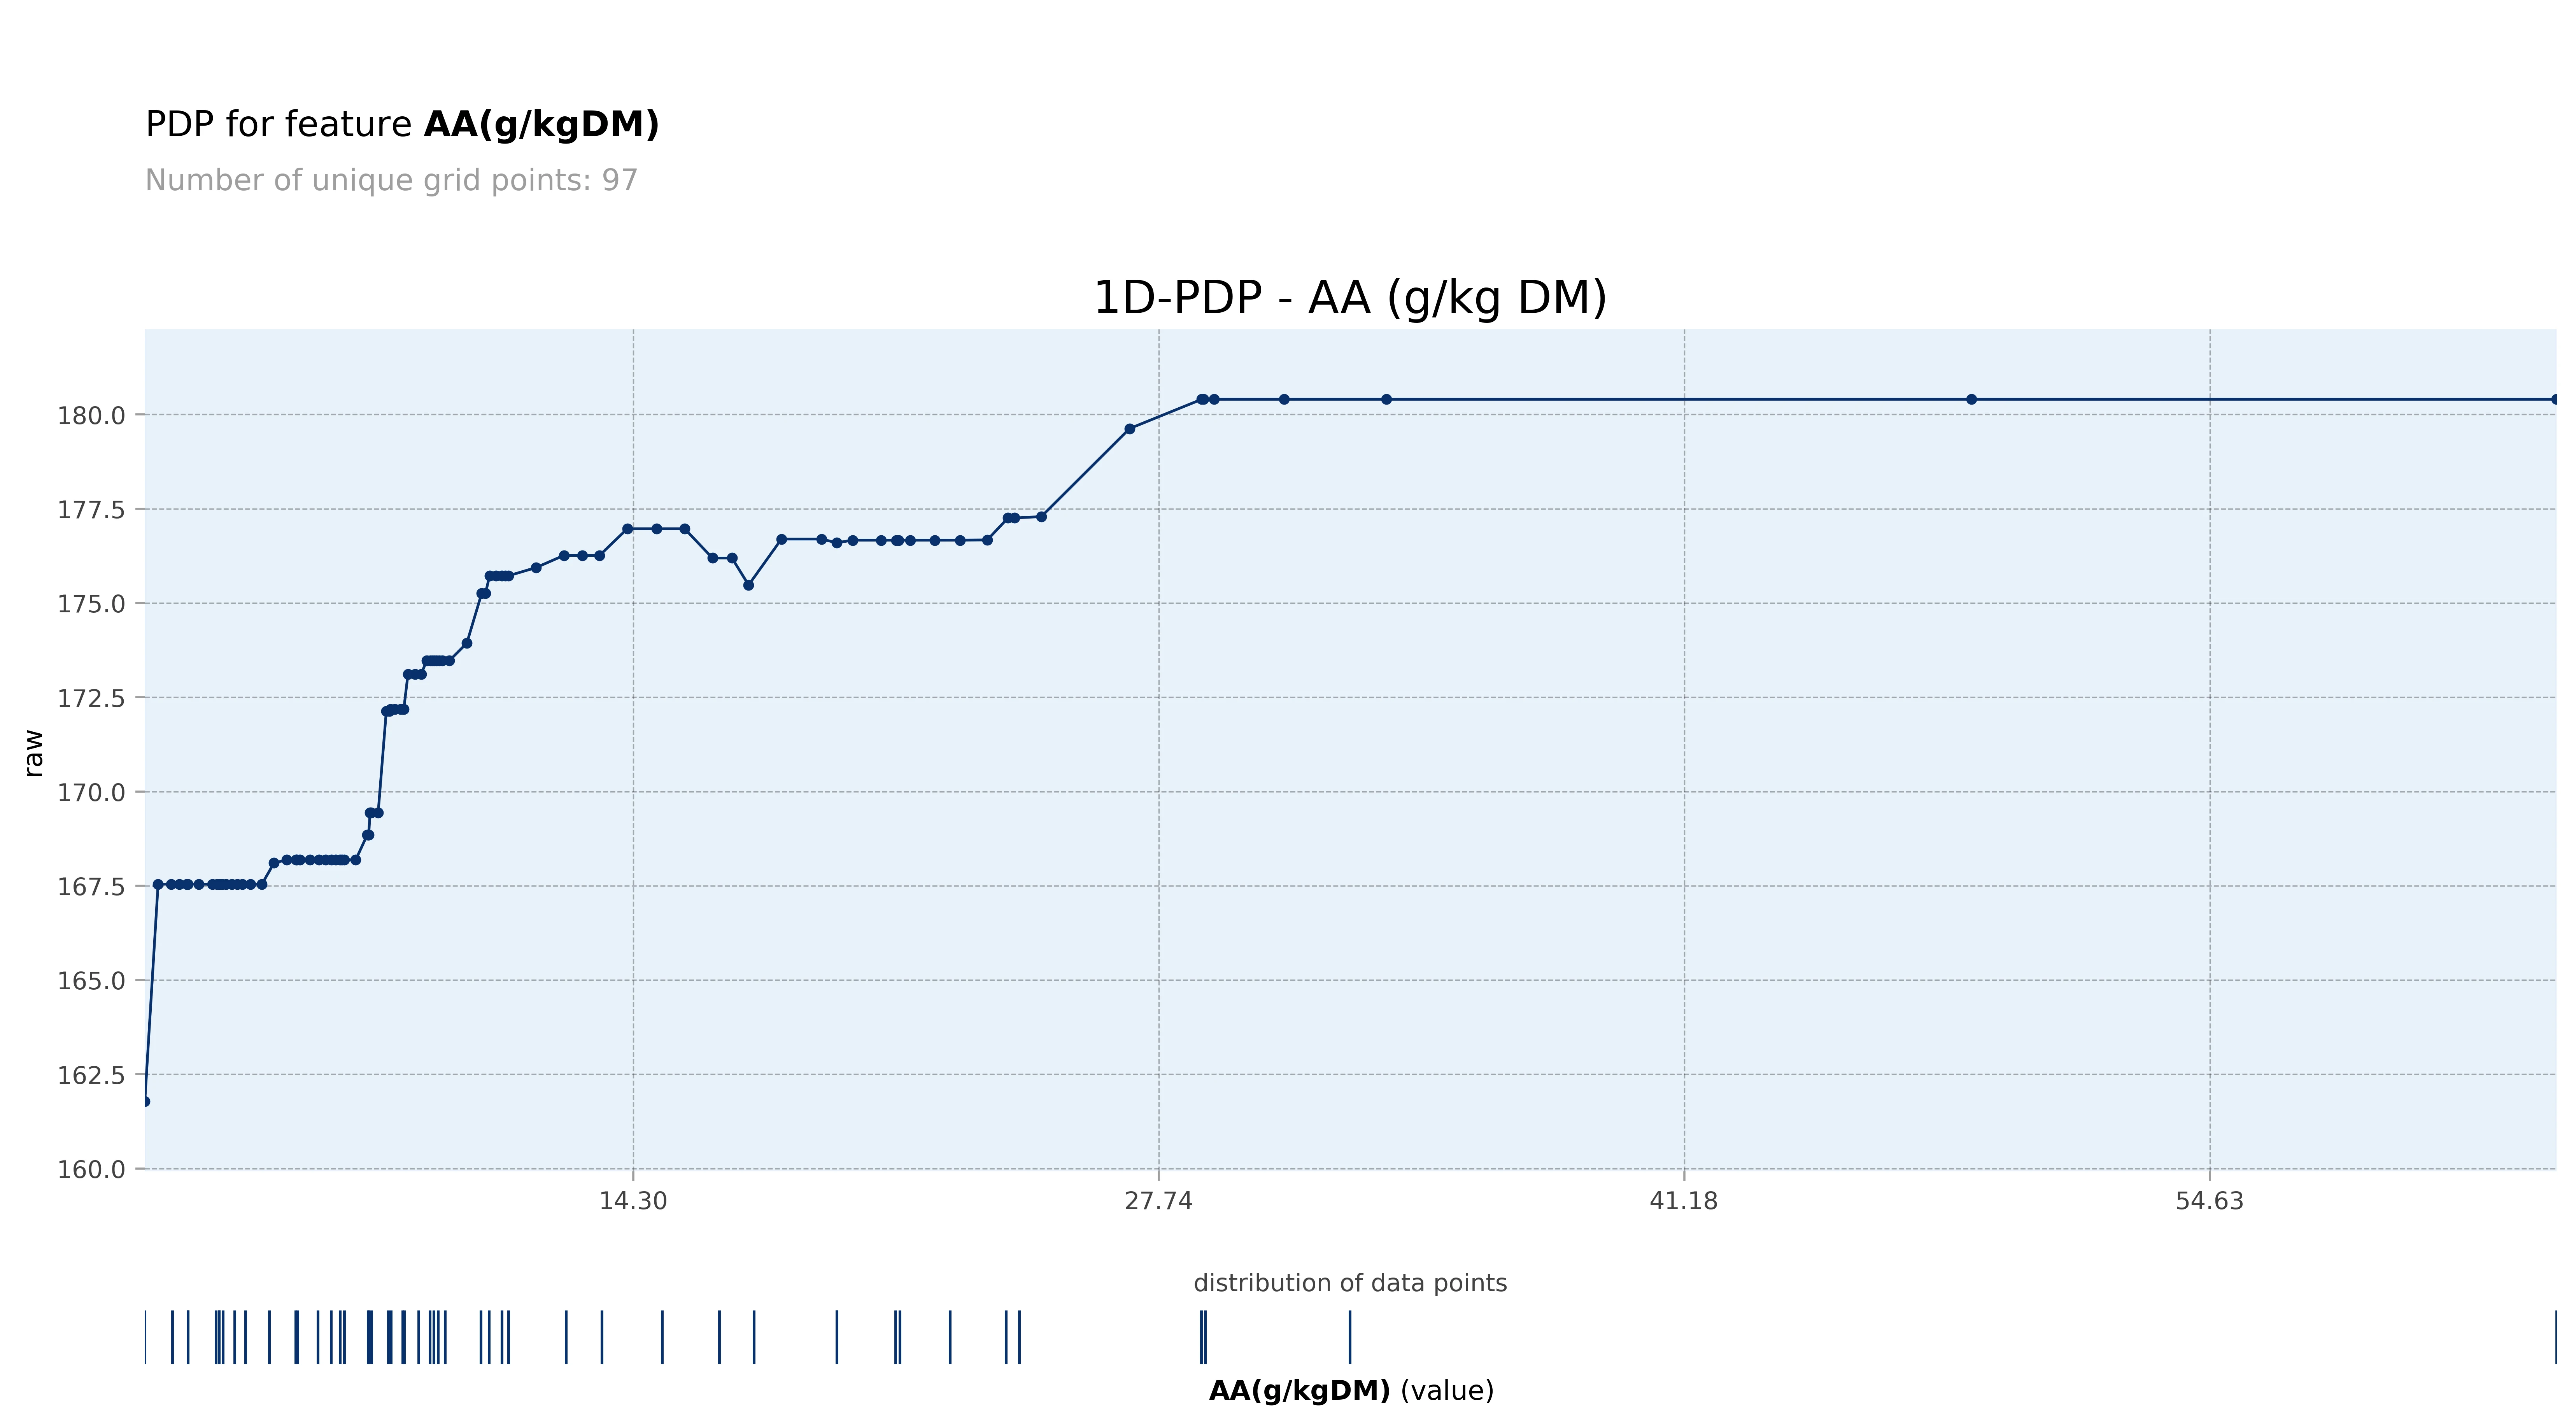
Task: Click the 54.63 x-axis tick label
Action: (2209, 1201)
